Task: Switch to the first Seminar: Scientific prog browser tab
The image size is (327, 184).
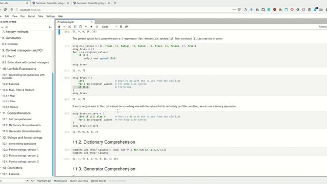Action: pyautogui.click(x=51, y=3)
